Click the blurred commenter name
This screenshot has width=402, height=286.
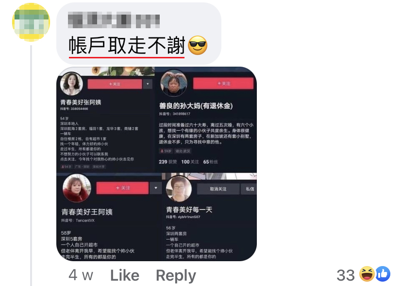click(114, 20)
